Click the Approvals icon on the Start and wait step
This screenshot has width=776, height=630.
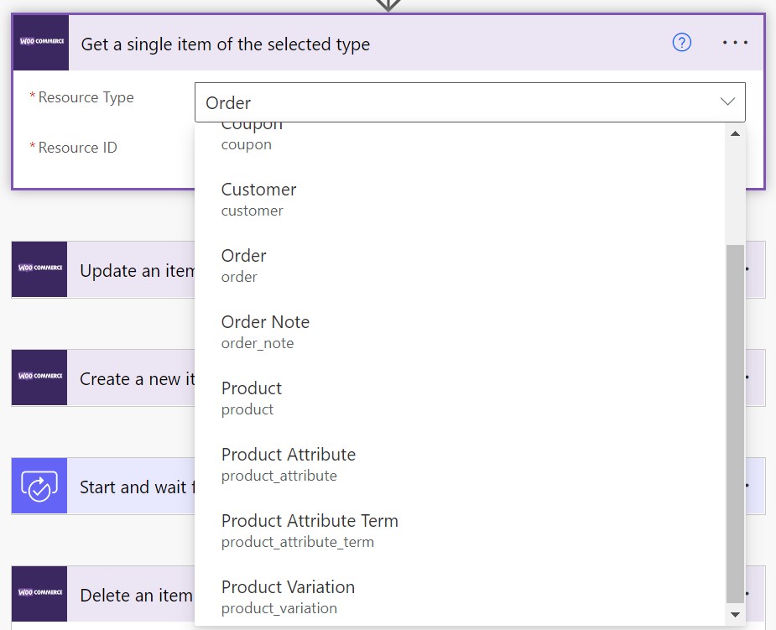(x=39, y=486)
